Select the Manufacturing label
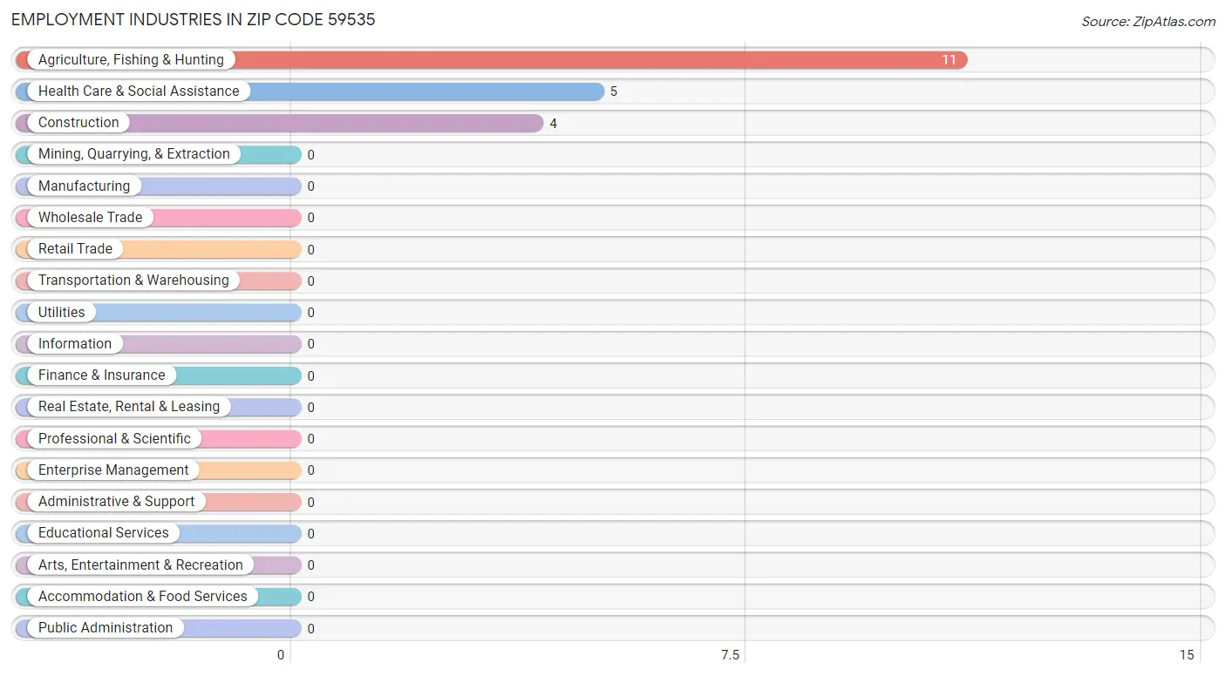This screenshot has width=1226, height=676. 84,186
